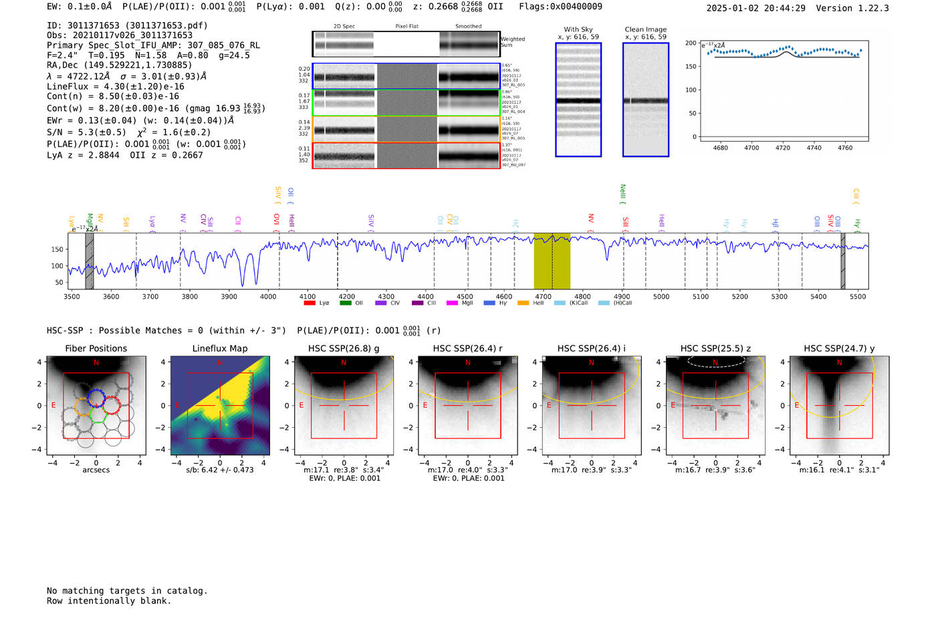
Task: Click the hatched gray region near 5460Å
Action: coord(842,261)
